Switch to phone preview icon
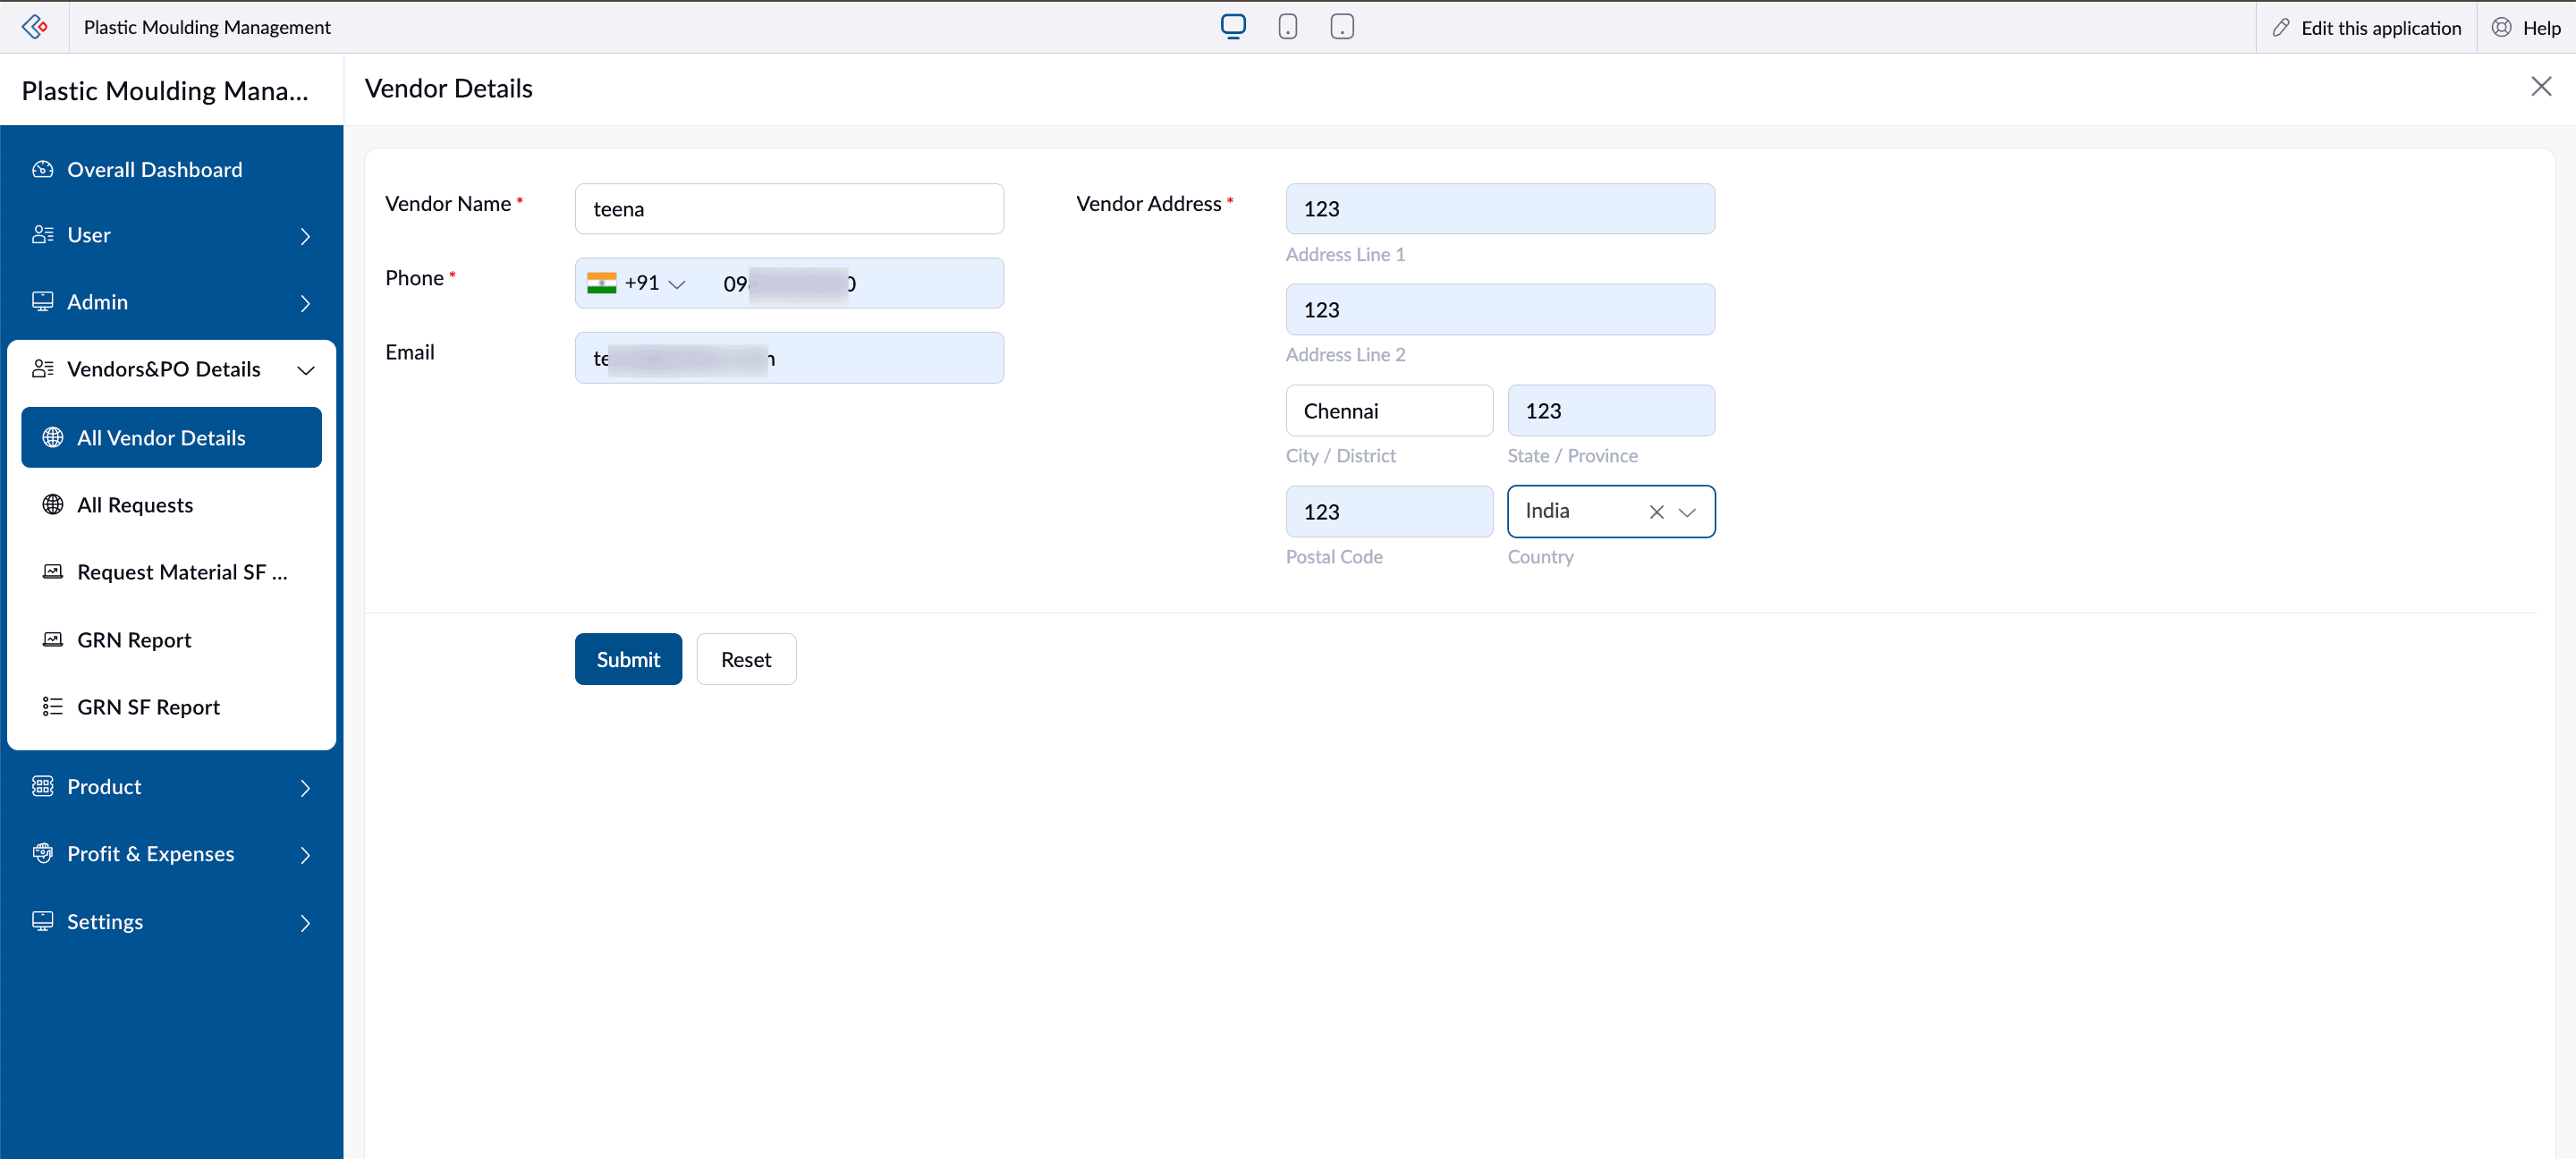Viewport: 2576px width, 1159px height. [x=1288, y=27]
